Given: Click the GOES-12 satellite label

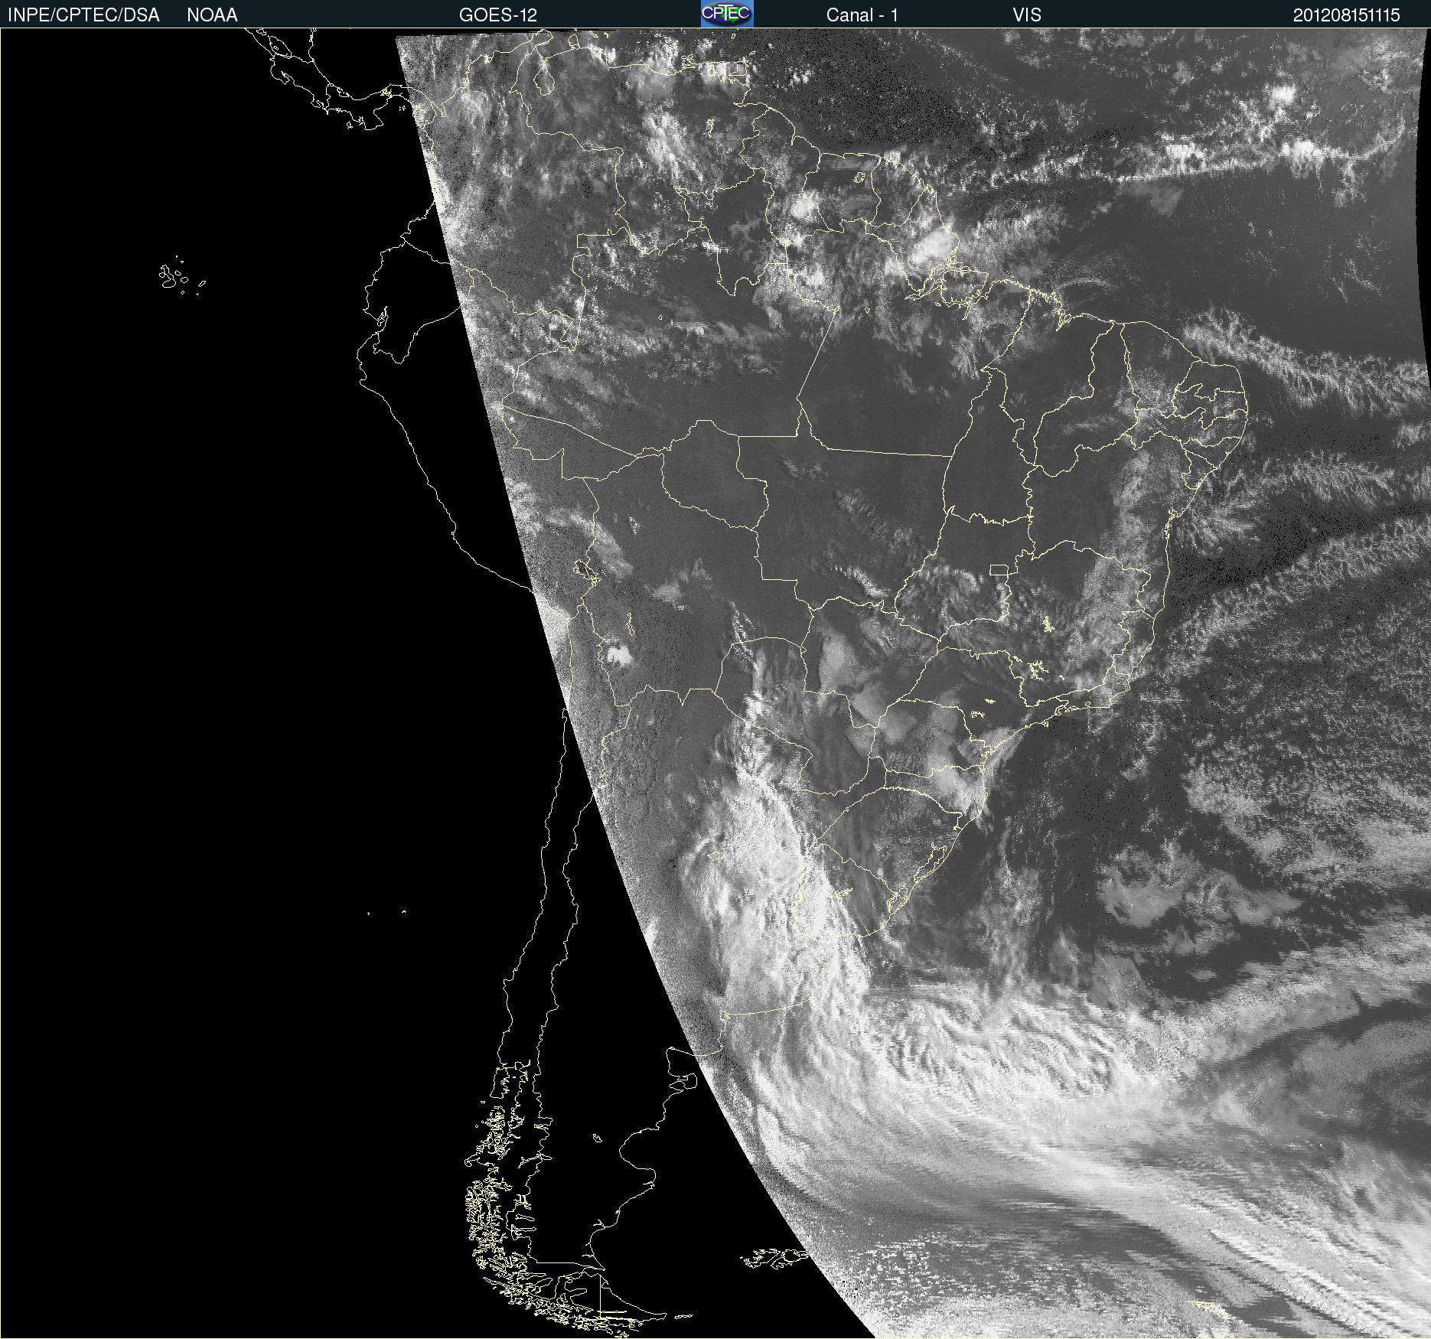Looking at the screenshot, I should 498,15.
